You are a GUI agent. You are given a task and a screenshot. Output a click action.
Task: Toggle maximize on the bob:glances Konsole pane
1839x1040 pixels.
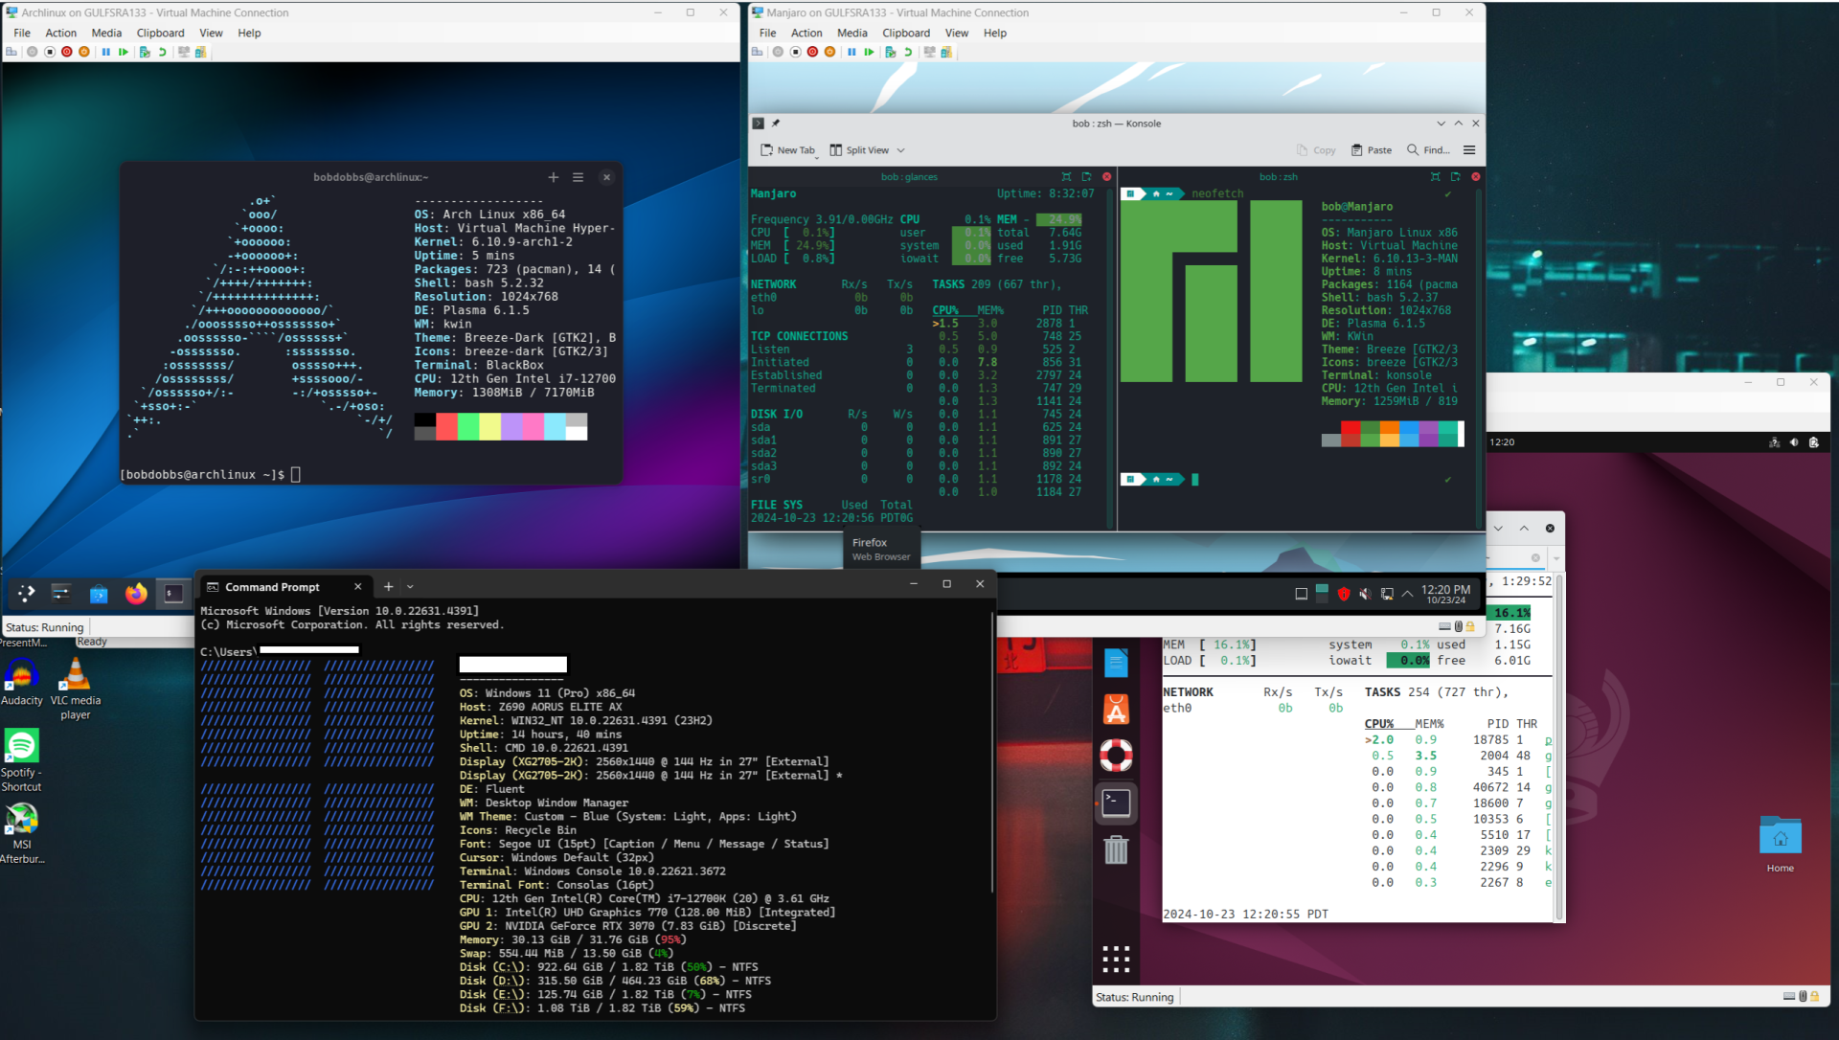pos(1066,177)
